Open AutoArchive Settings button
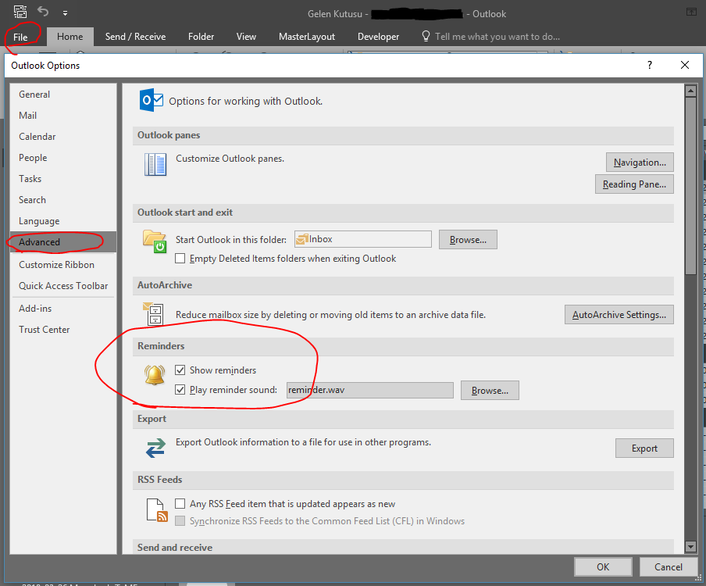This screenshot has height=586, width=706. tap(619, 315)
